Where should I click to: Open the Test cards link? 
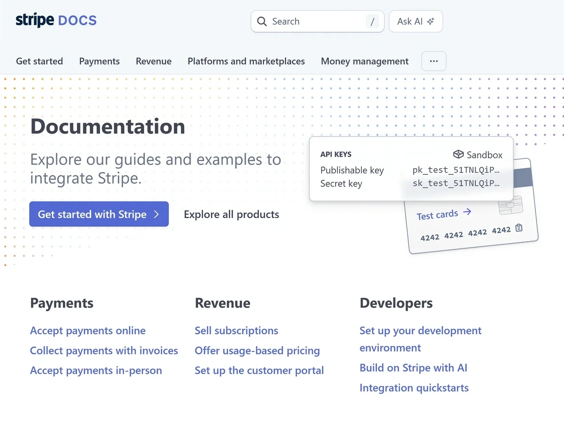click(444, 214)
